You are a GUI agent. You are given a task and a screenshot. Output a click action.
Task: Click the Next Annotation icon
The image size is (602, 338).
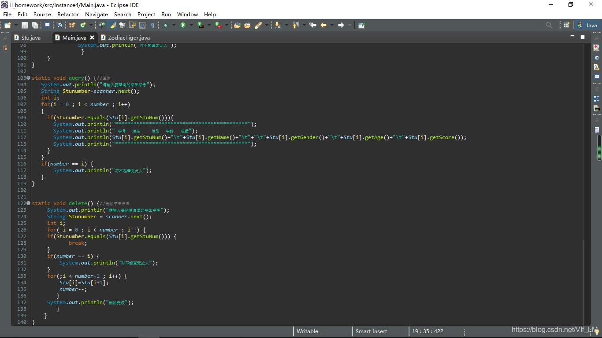coord(278,25)
